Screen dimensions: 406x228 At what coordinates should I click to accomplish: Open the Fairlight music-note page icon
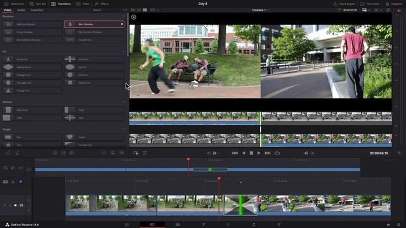pyautogui.click(x=254, y=225)
